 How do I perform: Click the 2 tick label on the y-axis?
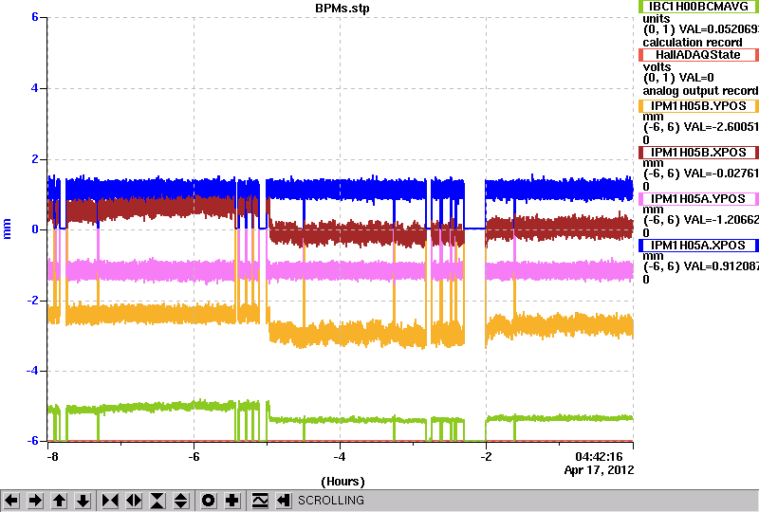click(x=35, y=159)
